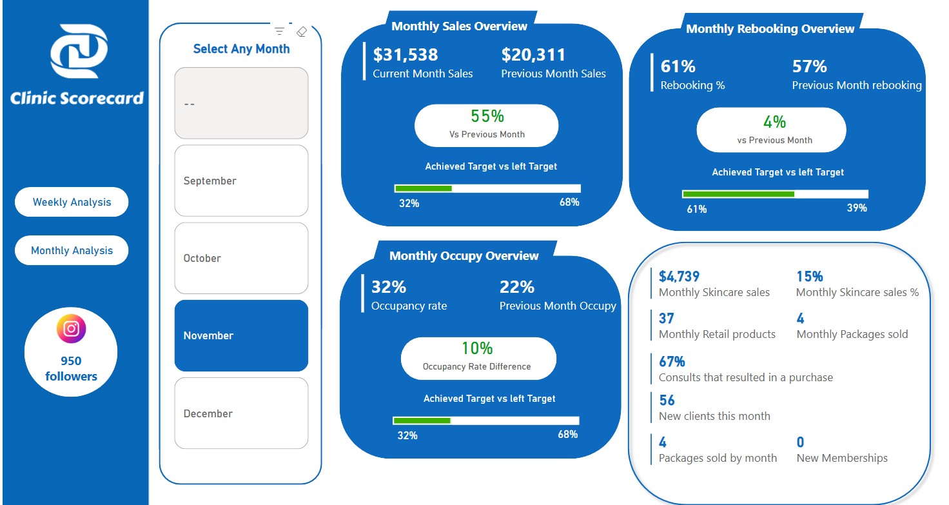Select September in the month slicer
Viewport: 949px width, 505px height.
(240, 181)
